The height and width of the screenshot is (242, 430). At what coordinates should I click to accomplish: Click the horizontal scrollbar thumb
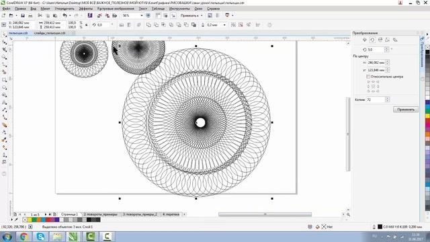(265, 214)
